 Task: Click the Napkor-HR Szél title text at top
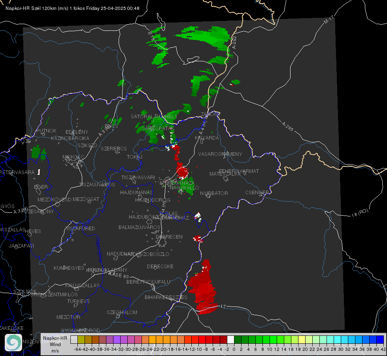tap(72, 8)
